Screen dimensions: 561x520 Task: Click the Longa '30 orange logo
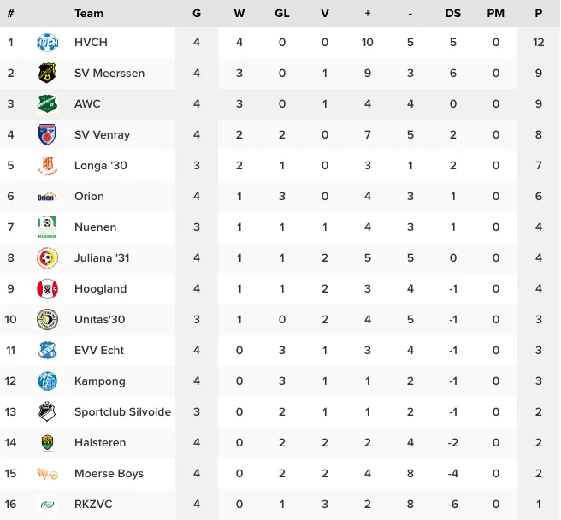[47, 166]
